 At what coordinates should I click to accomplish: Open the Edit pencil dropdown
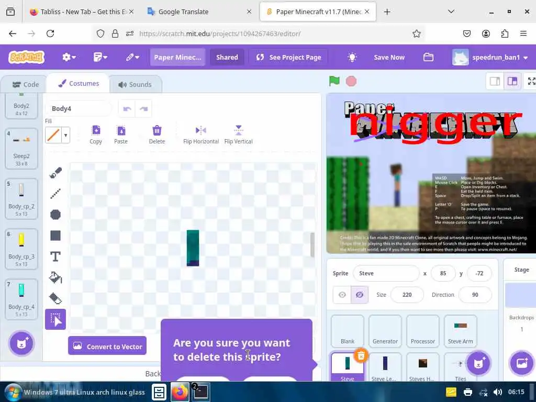tap(132, 57)
